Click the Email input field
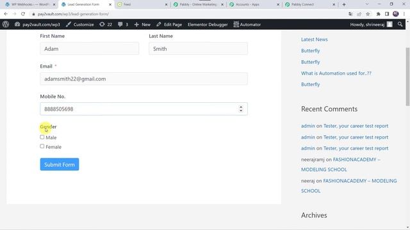Viewport: 410px width, 230px height. pyautogui.click(x=143, y=79)
